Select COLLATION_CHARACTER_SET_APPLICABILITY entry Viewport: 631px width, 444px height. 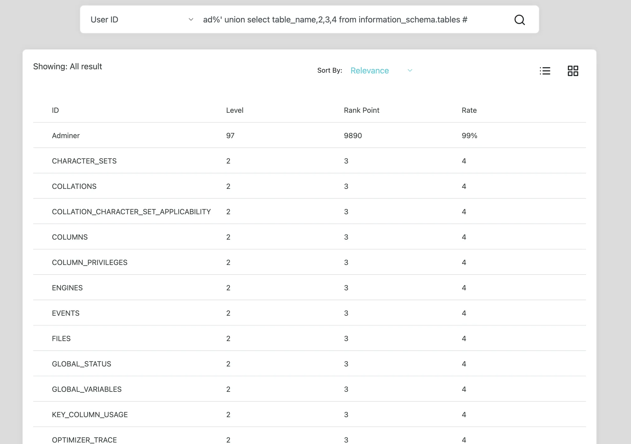tap(131, 212)
